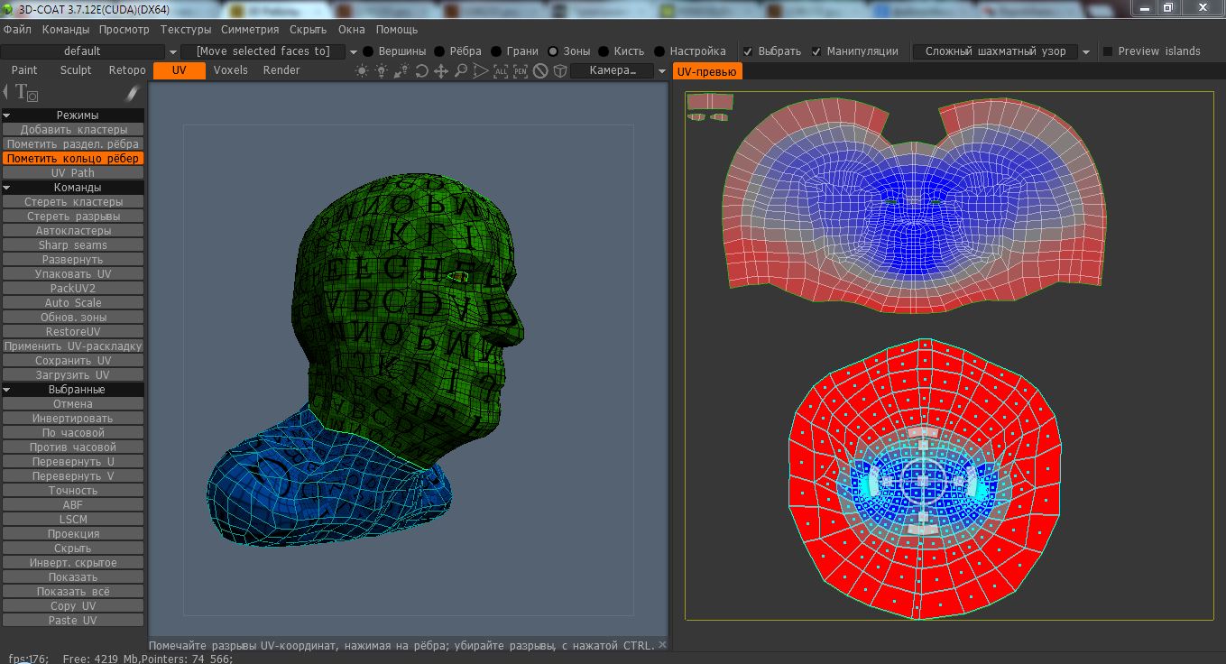
Task: Select the Вершины radio button
Action: tap(368, 51)
